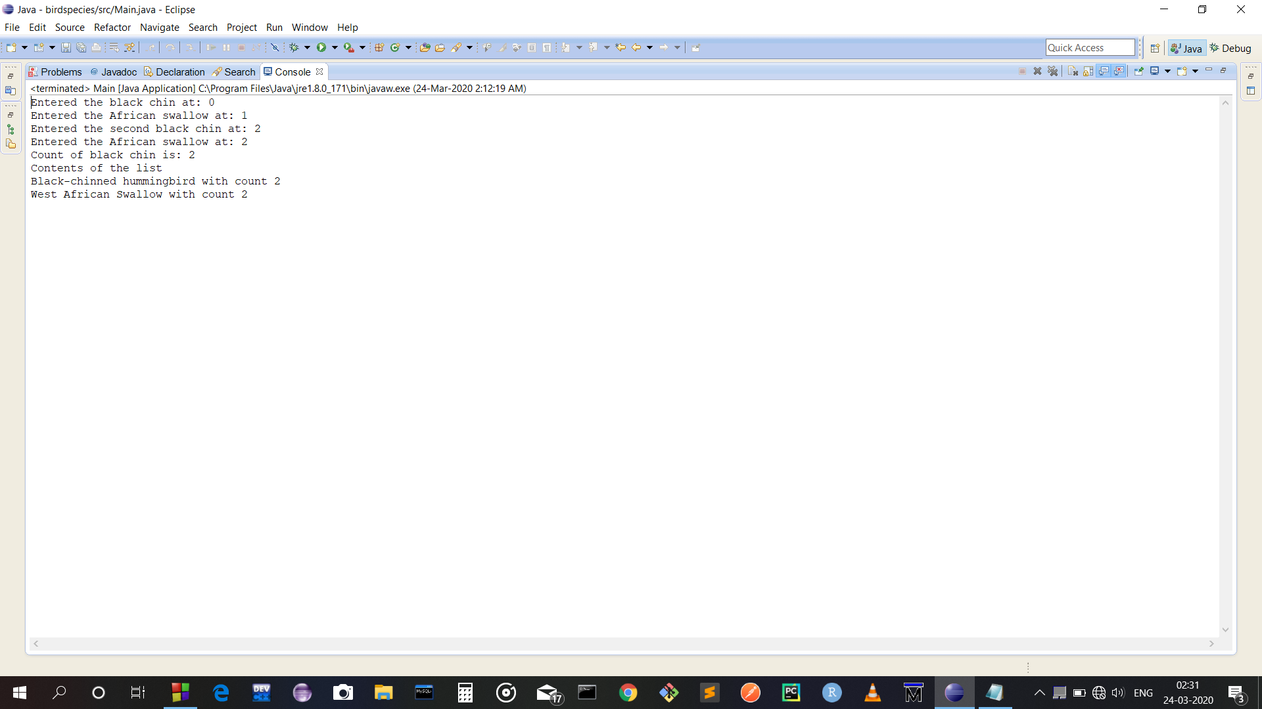Expand the Open Console dropdown arrow
The height and width of the screenshot is (709, 1262).
(x=1195, y=71)
